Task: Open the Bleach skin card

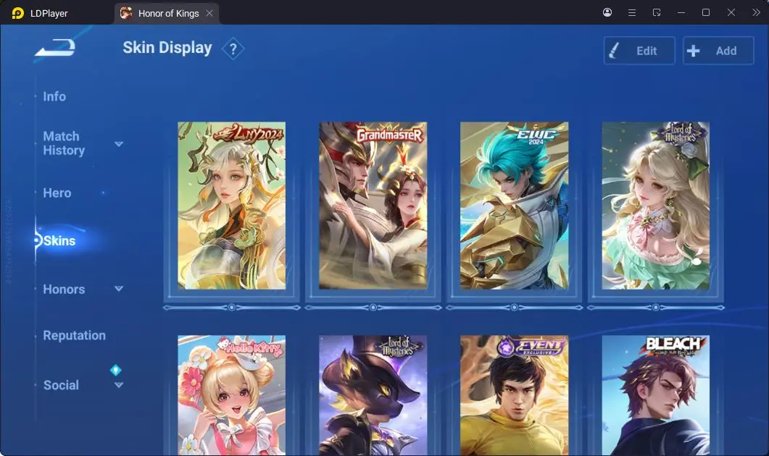Action: click(656, 395)
